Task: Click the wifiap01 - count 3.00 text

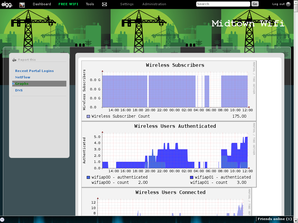Action: [x=218, y=182]
